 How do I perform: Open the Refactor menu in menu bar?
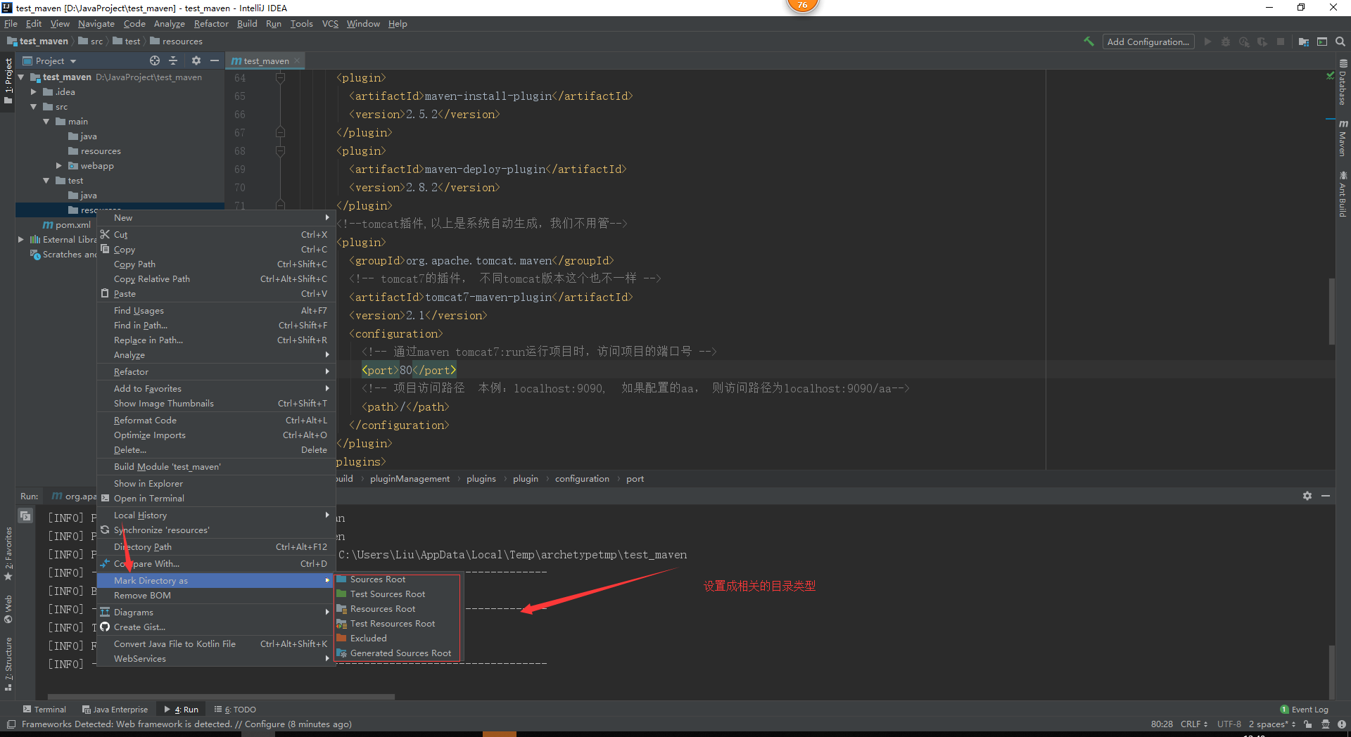[x=211, y=24]
